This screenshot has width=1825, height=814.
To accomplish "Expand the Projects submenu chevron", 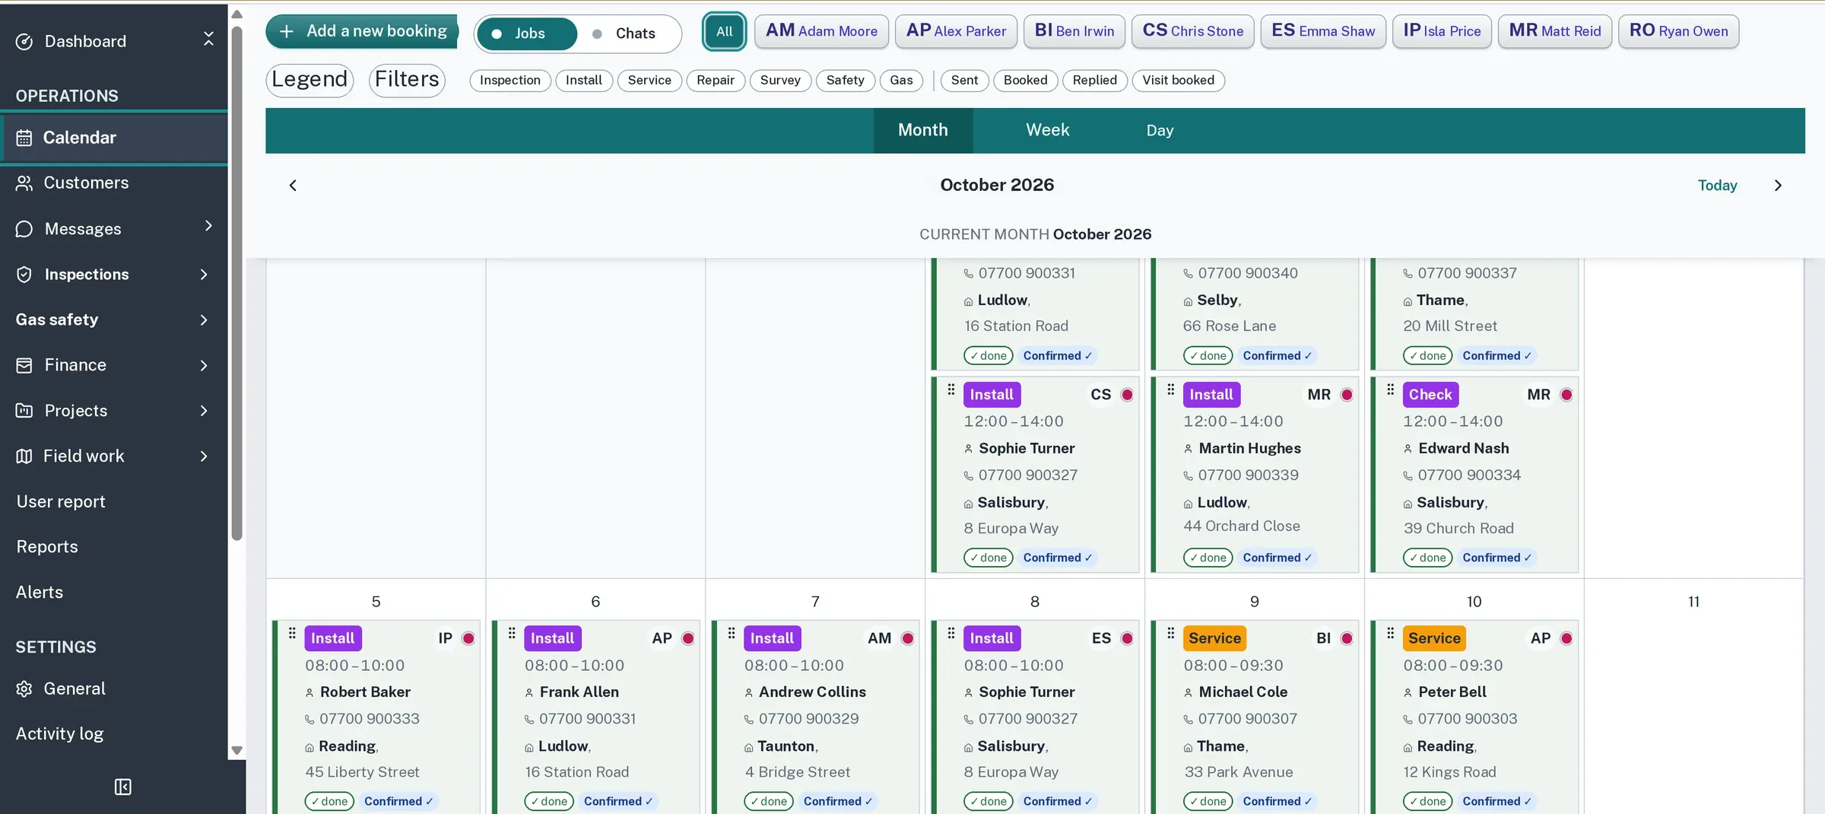I will click(x=204, y=411).
